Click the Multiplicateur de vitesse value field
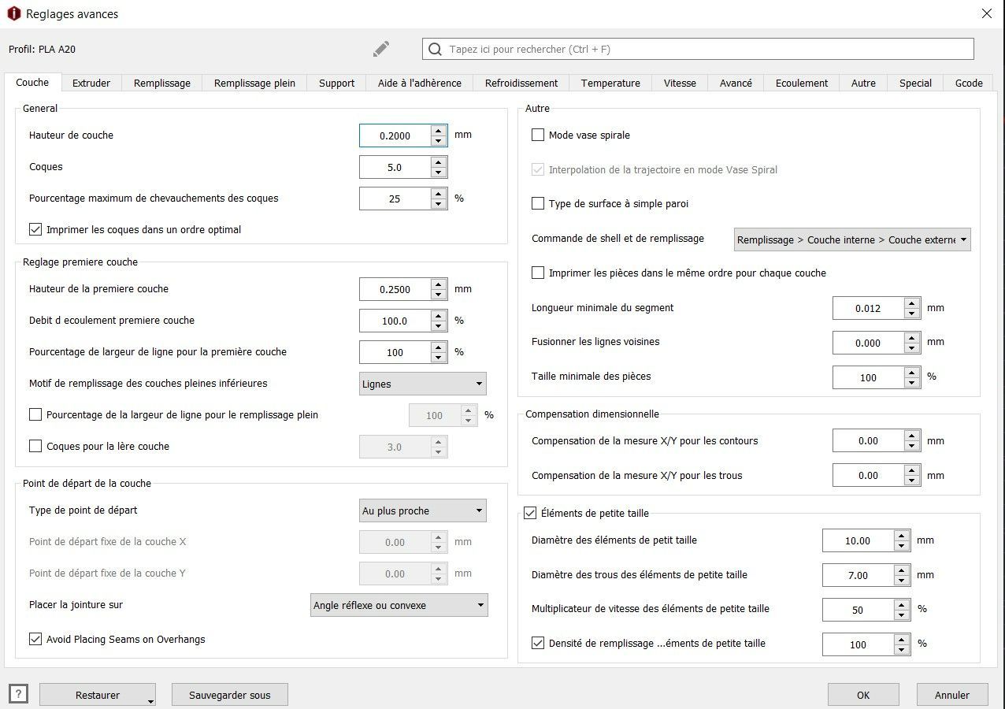The width and height of the screenshot is (1005, 709). point(858,610)
